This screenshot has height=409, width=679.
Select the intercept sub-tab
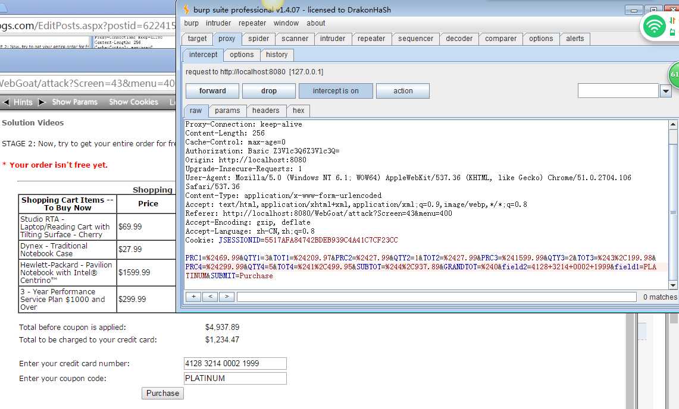point(203,55)
